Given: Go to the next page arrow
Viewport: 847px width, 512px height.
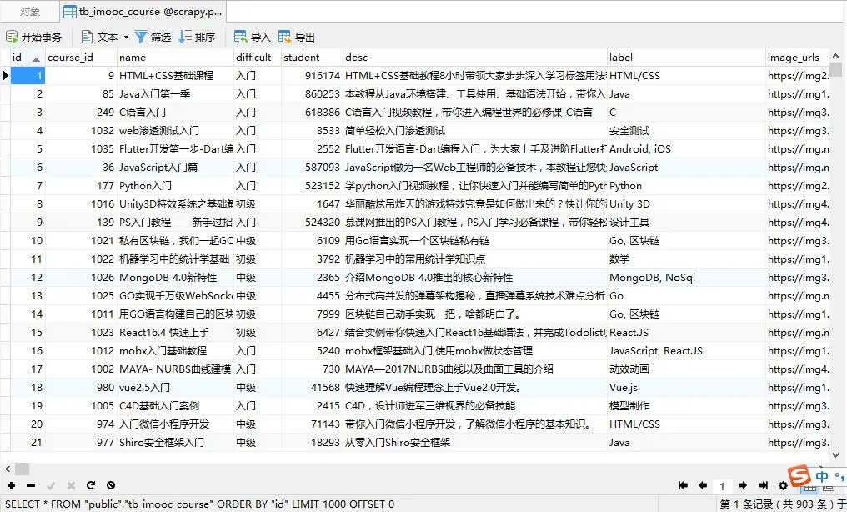Looking at the screenshot, I should coord(743,485).
